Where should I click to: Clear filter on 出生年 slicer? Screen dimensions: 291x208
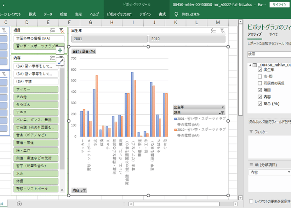point(222,31)
